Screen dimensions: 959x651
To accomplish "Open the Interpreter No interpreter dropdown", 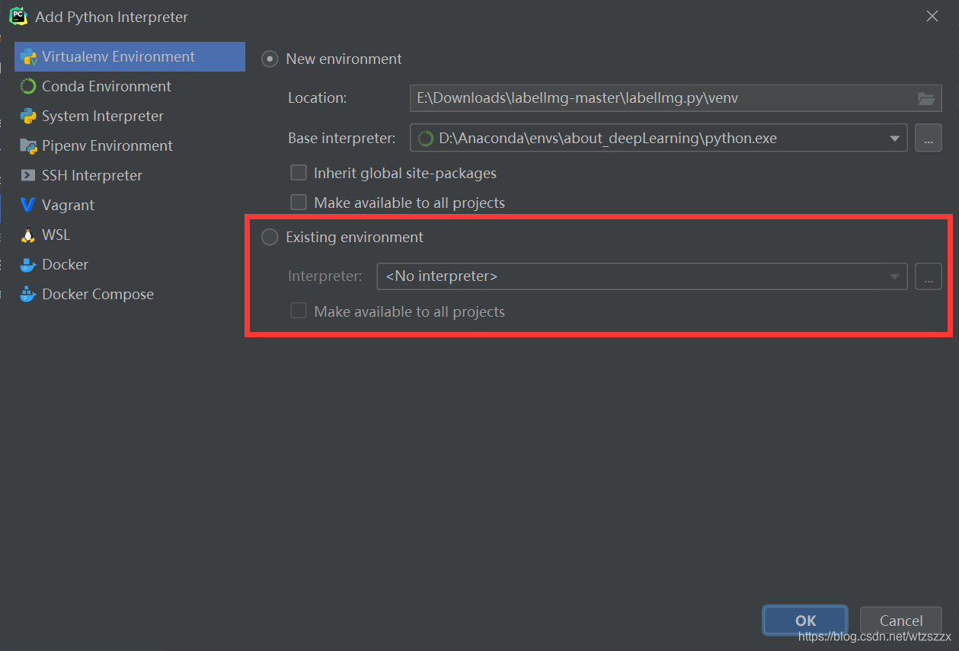I will pyautogui.click(x=642, y=276).
